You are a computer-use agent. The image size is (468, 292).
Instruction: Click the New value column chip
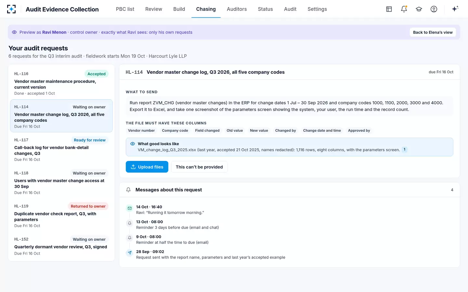(259, 130)
